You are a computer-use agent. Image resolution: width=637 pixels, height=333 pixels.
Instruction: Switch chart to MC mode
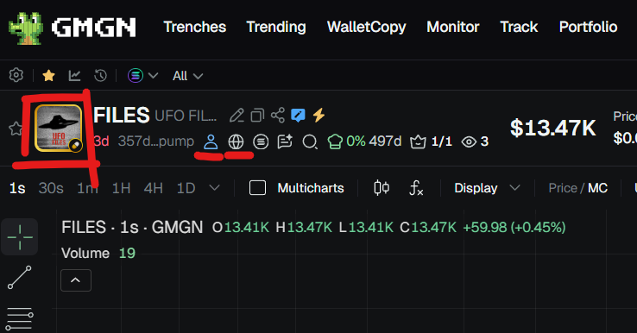click(x=597, y=188)
